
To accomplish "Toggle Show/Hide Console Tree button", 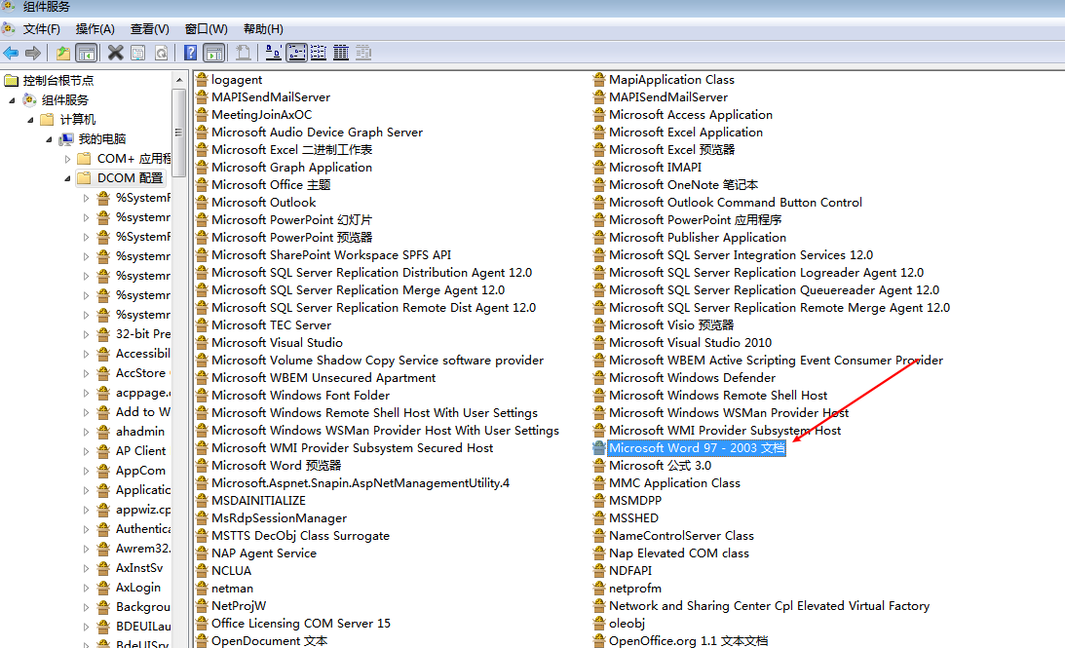I will 86,53.
